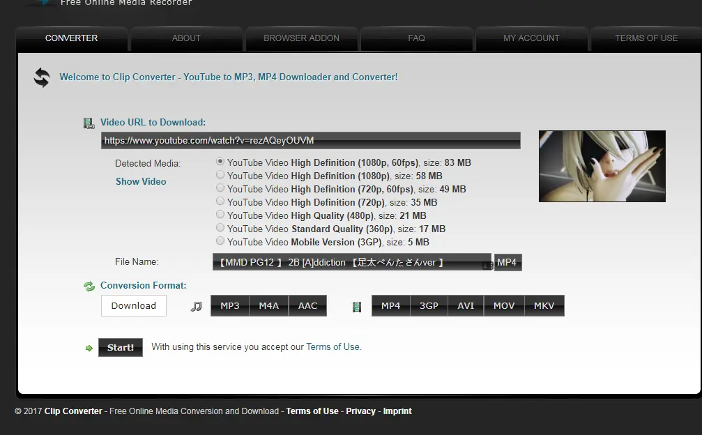
Task: Select High Definition 1080p 58 MB option
Action: pyautogui.click(x=220, y=174)
